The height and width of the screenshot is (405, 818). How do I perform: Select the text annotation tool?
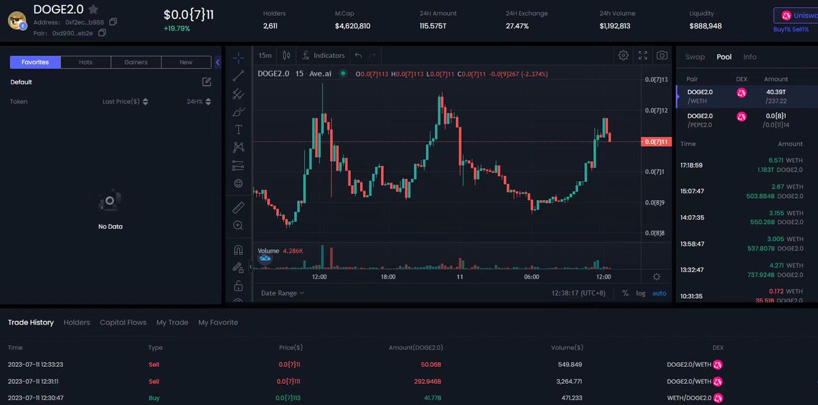[x=238, y=129]
